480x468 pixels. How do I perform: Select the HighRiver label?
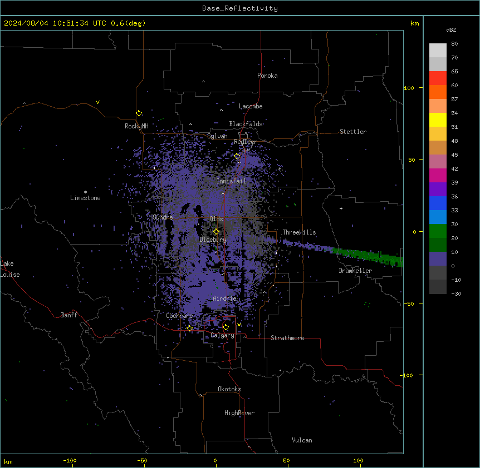tap(239, 413)
